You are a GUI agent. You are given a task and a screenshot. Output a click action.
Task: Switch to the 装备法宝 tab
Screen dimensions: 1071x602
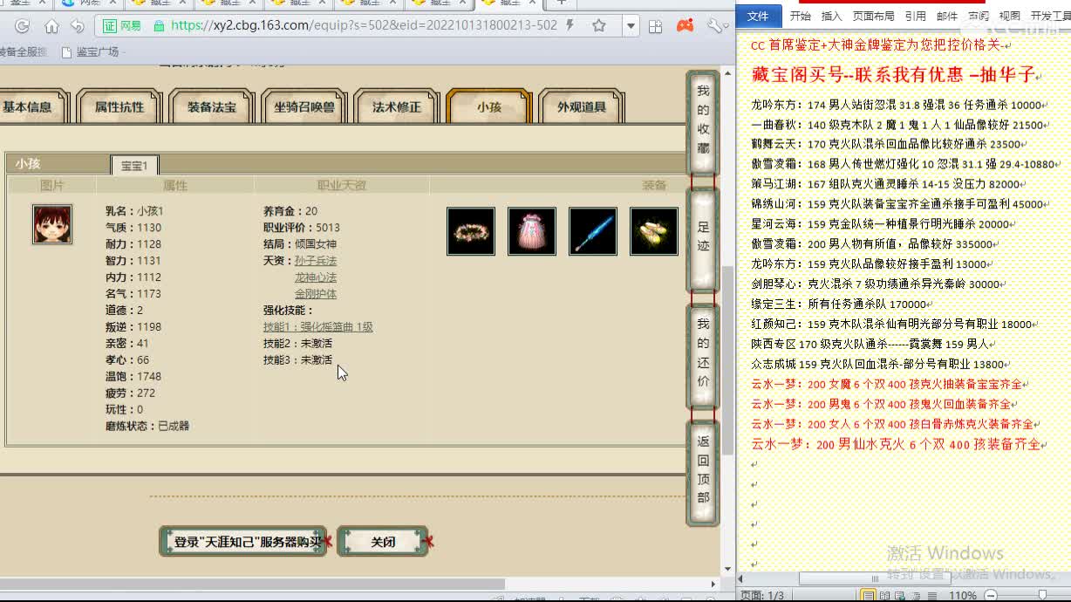(212, 107)
